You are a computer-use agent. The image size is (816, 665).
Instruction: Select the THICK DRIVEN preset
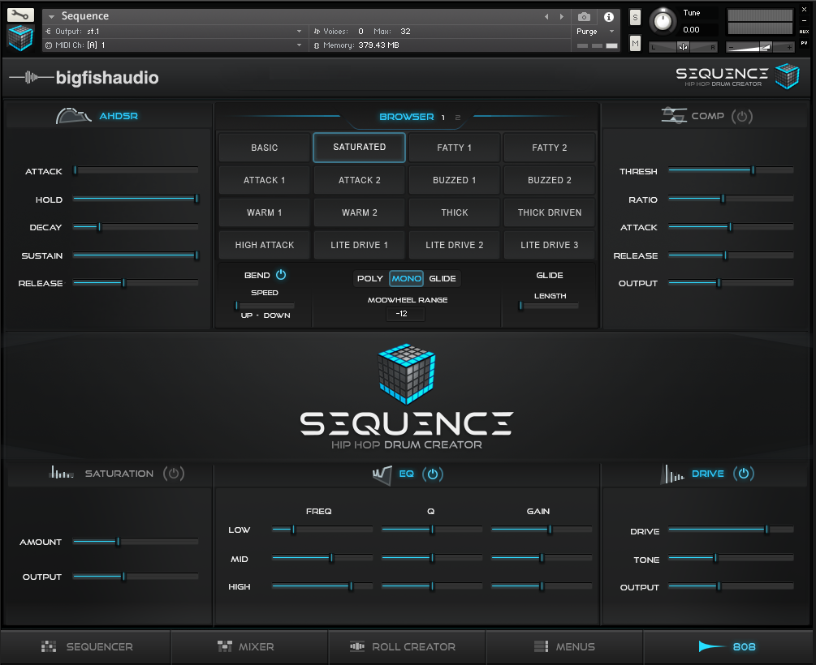[550, 212]
